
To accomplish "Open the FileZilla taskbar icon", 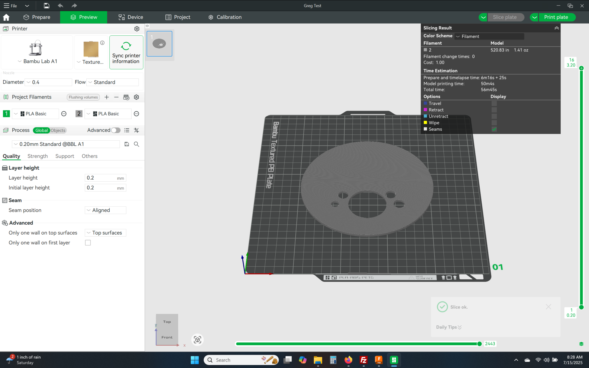I will [363, 360].
